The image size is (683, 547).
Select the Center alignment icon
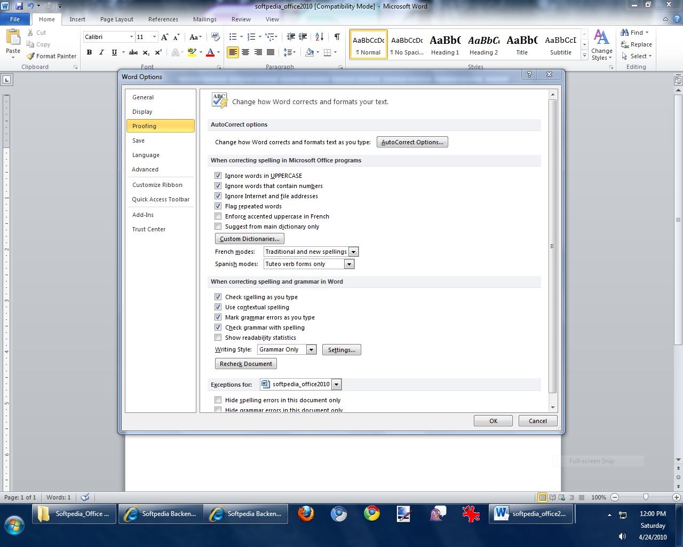point(245,52)
